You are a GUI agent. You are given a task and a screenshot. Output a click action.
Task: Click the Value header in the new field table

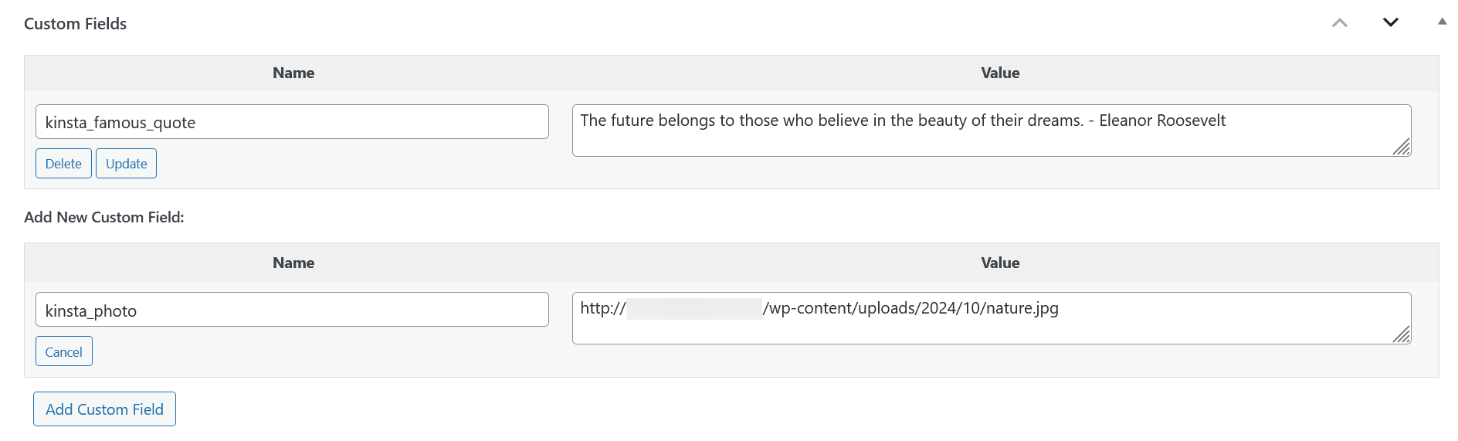pos(1000,263)
